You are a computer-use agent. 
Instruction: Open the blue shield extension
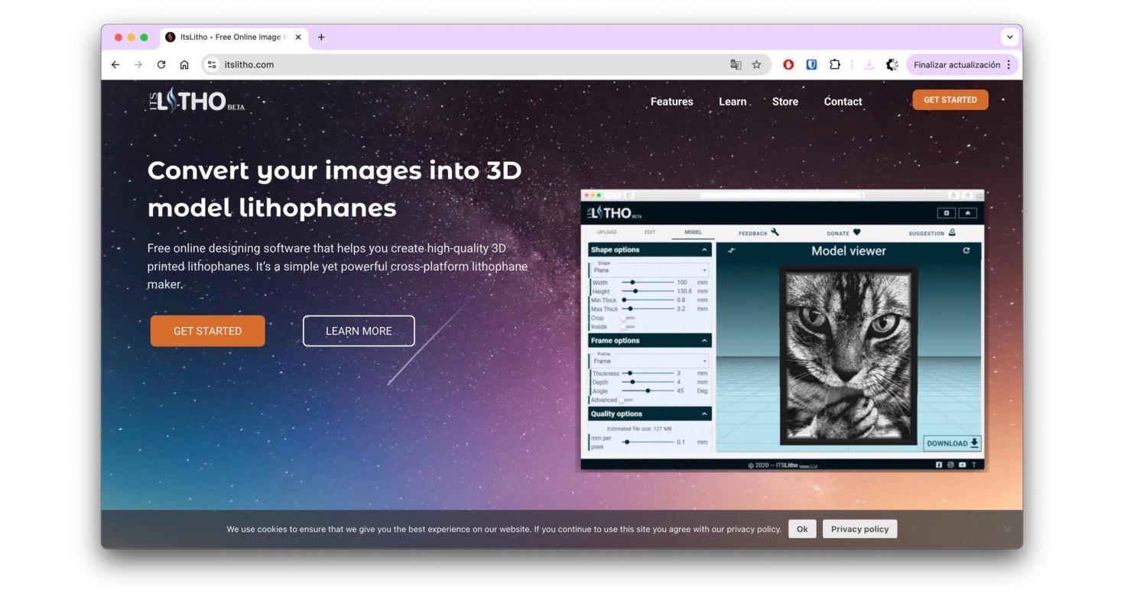[x=812, y=65]
